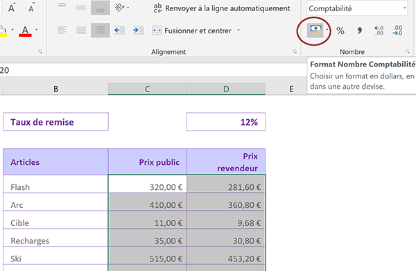416x271 pixels.
Task: Open Nombre dialog launcher
Action: [408, 52]
